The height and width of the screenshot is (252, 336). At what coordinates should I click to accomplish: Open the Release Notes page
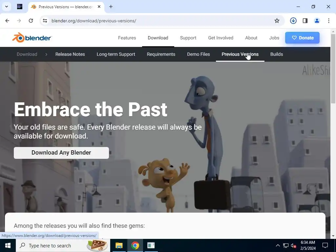coord(70,54)
